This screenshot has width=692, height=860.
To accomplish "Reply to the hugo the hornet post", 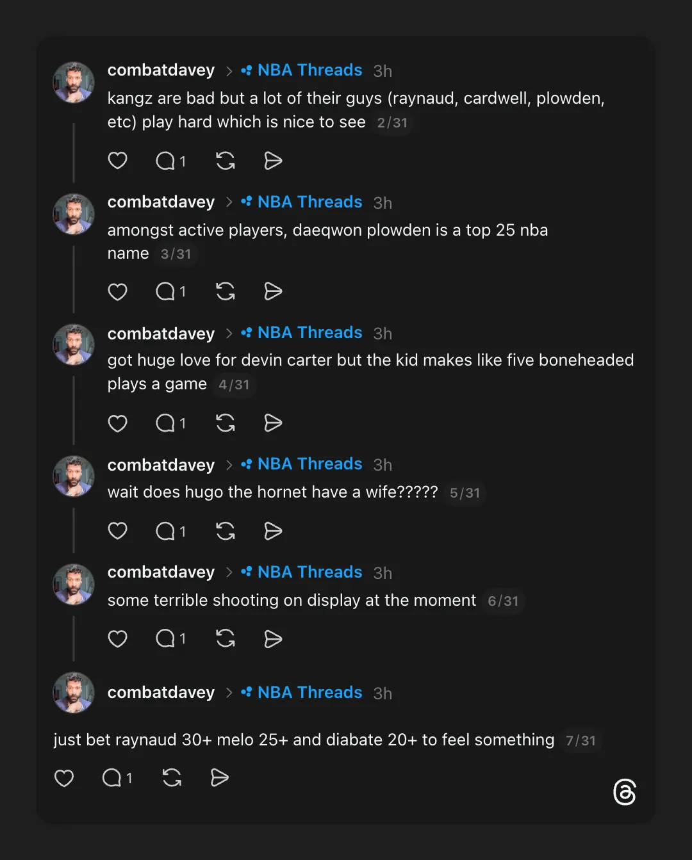I will point(165,531).
